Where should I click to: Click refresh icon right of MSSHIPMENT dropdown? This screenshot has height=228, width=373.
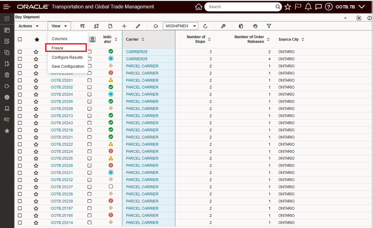(205, 26)
